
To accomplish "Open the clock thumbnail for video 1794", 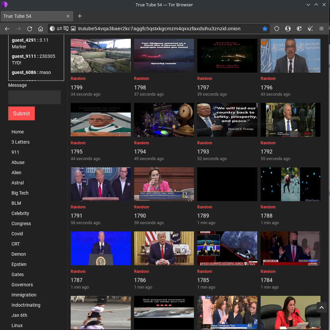I will (164, 120).
